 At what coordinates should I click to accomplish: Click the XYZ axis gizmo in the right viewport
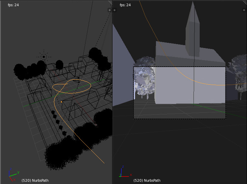pyautogui.click(x=125, y=172)
